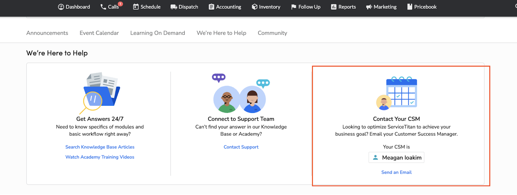
Task: Go to the Schedule calendar page
Action: (x=147, y=7)
